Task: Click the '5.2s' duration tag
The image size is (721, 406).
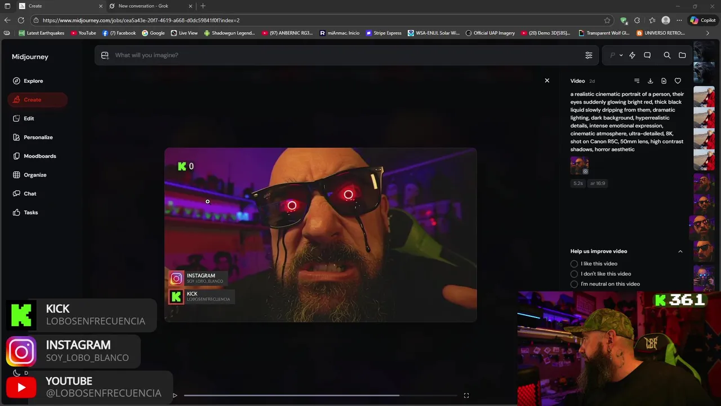Action: click(578, 183)
